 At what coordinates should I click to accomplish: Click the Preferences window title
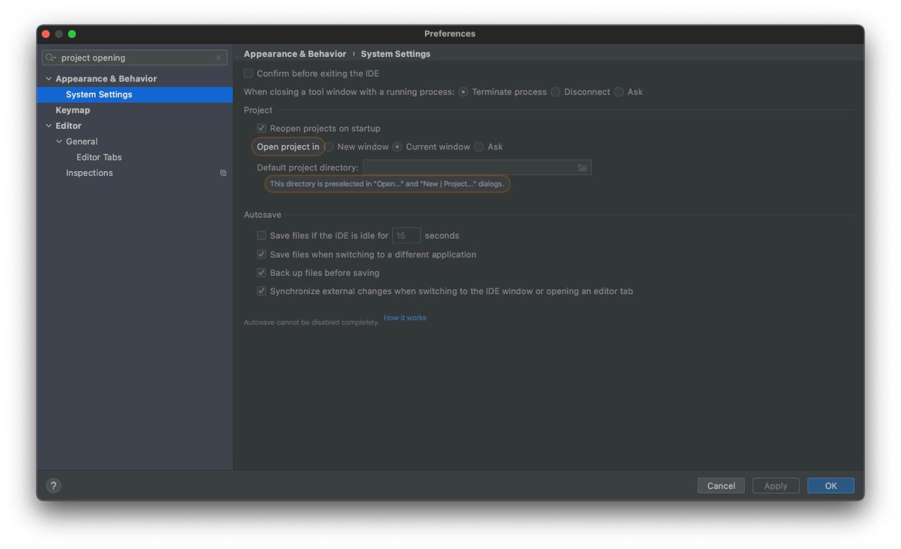(x=450, y=34)
